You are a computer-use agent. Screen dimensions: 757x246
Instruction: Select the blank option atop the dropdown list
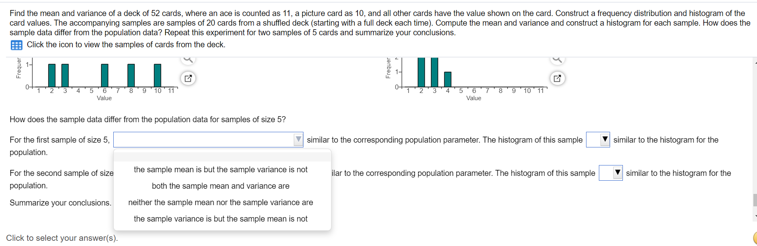click(x=222, y=156)
